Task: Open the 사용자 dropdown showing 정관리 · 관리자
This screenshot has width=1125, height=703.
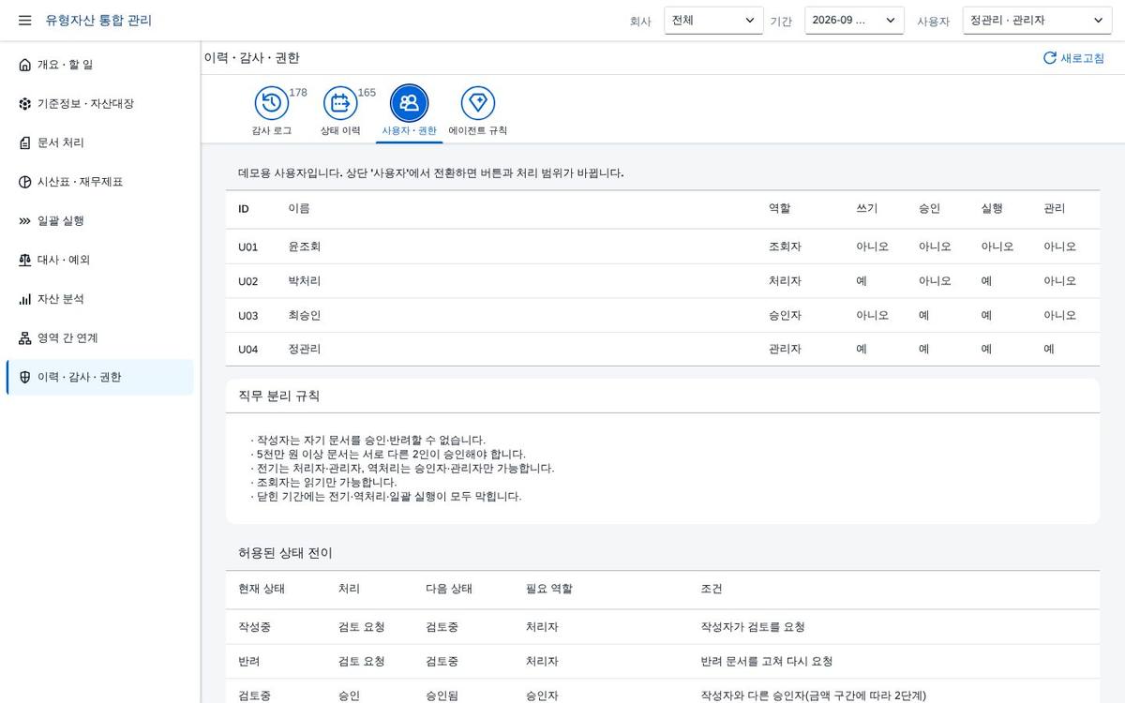Action: coord(1037,21)
